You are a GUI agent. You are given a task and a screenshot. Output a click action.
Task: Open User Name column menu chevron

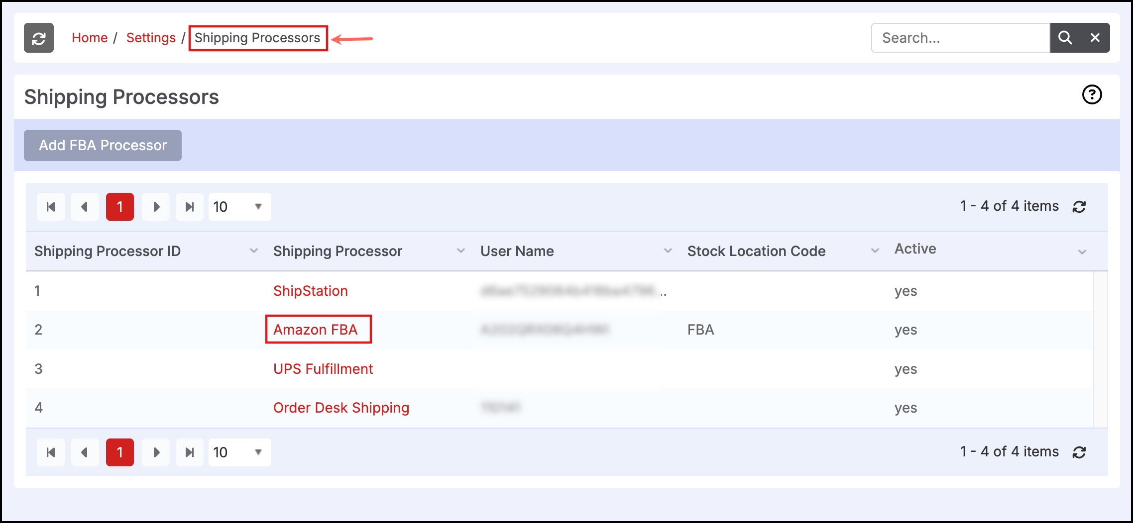tap(668, 251)
